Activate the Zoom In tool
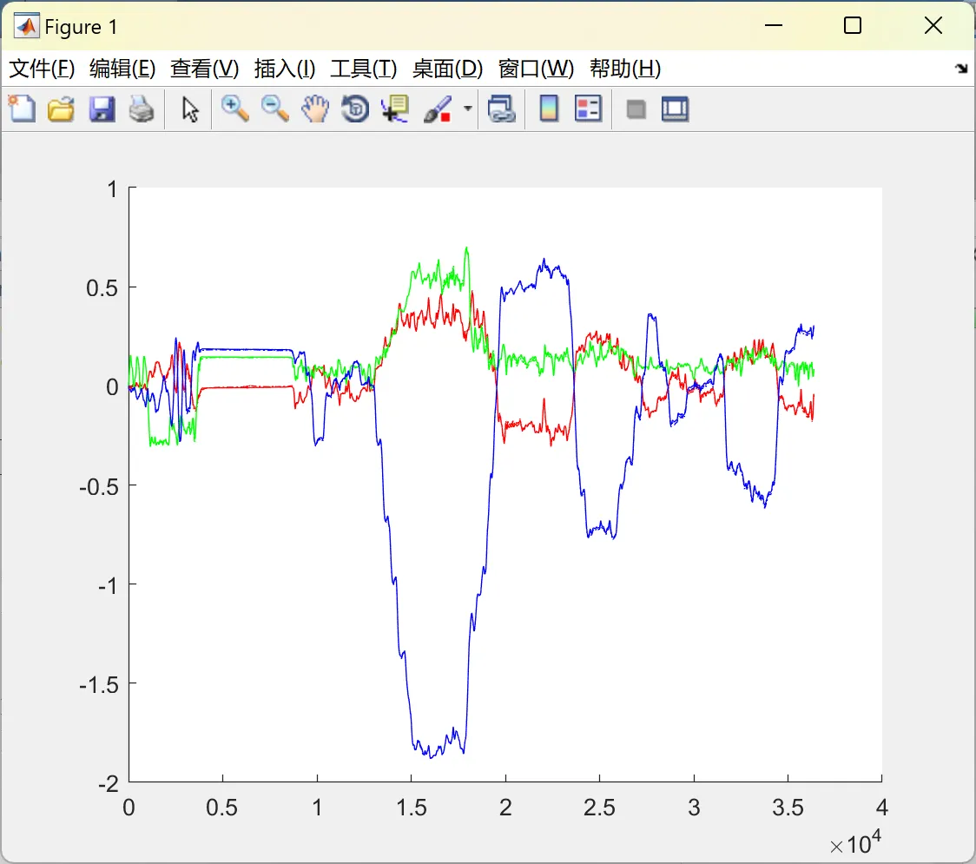976x864 pixels. (234, 109)
